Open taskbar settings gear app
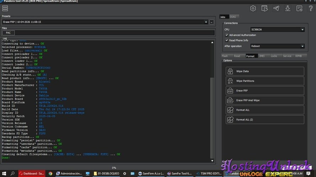The width and height of the screenshot is (316, 177). 124,173
